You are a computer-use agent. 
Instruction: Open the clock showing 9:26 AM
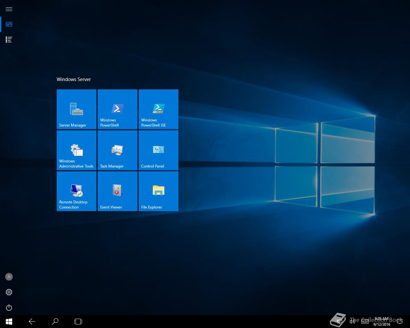[382, 322]
